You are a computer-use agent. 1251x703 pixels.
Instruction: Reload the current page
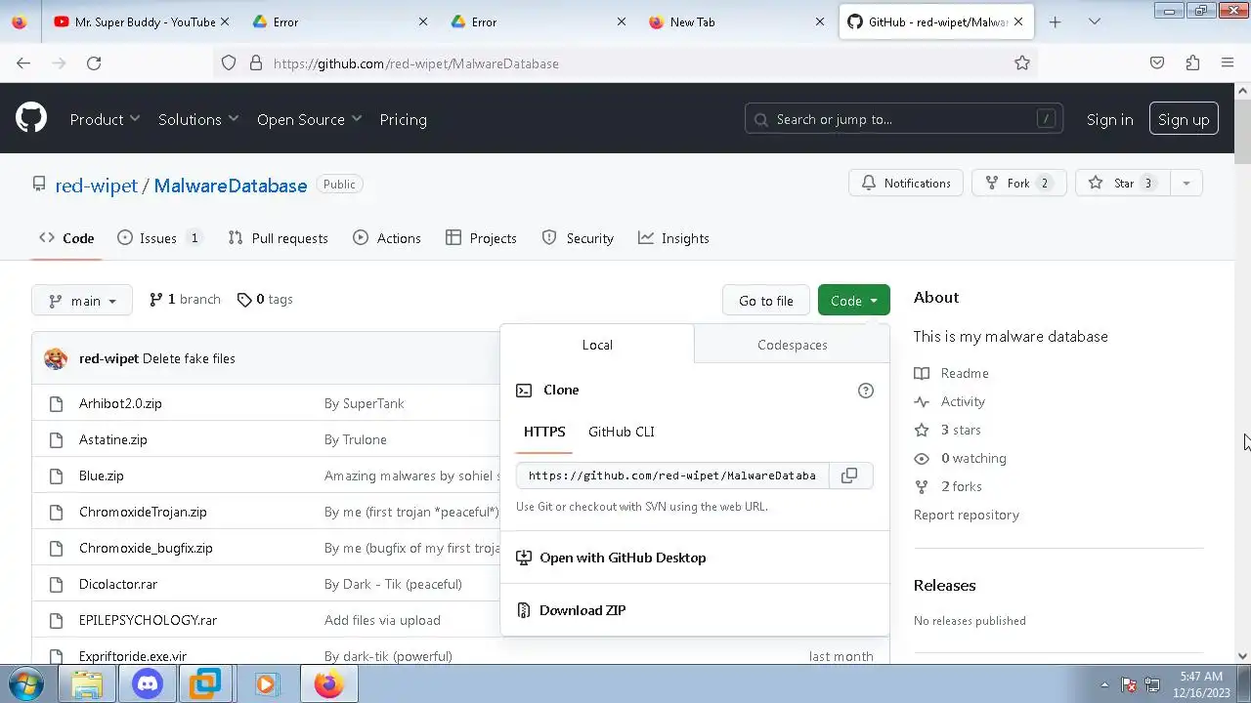(x=94, y=63)
